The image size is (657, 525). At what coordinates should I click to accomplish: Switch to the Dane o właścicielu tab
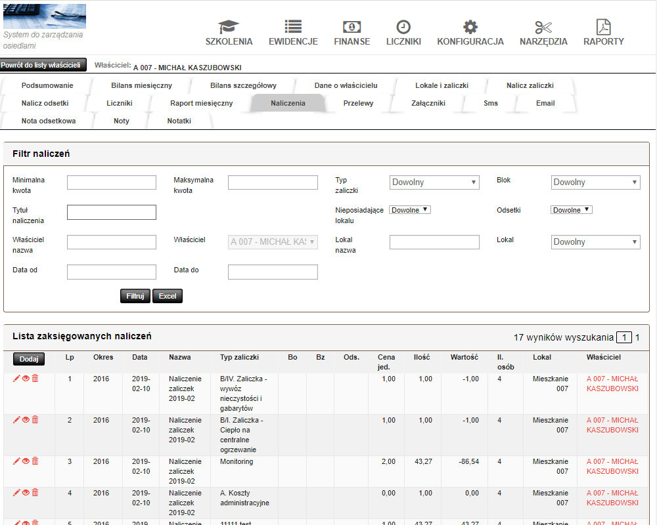pos(346,85)
